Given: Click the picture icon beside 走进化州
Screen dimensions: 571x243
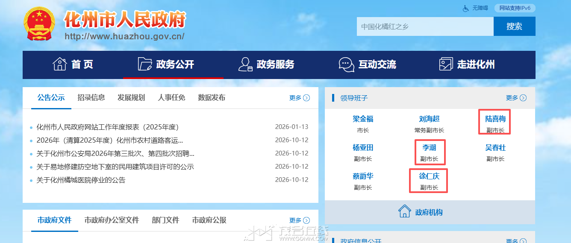Looking at the screenshot, I should 446,64.
